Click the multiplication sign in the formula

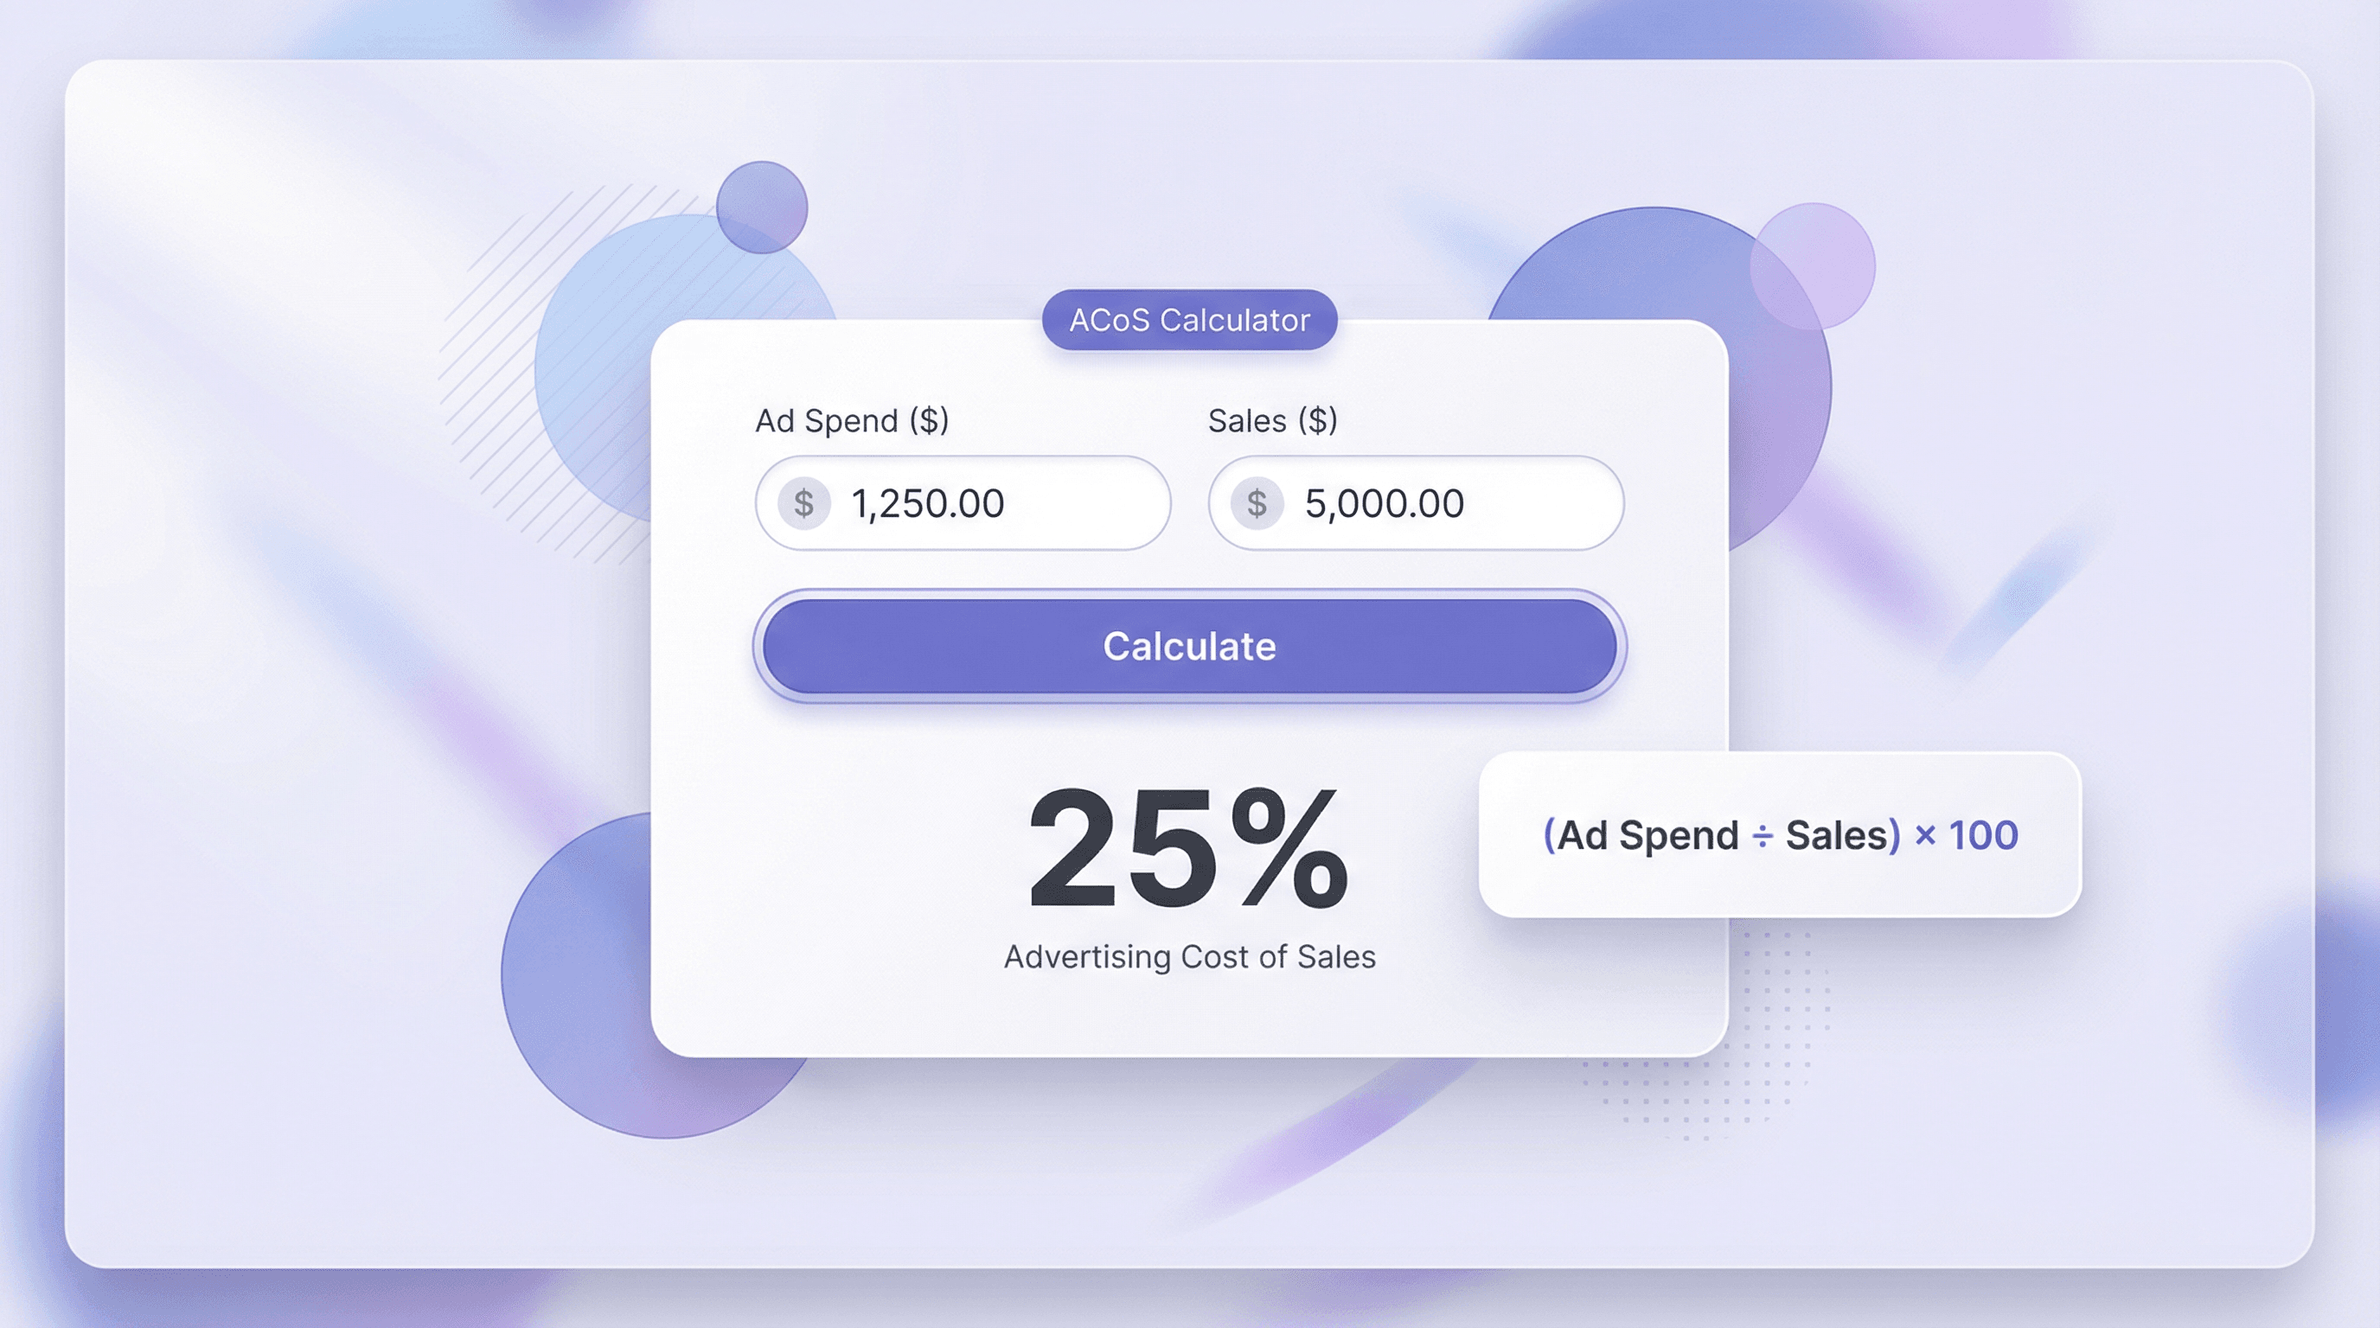[x=1924, y=835]
